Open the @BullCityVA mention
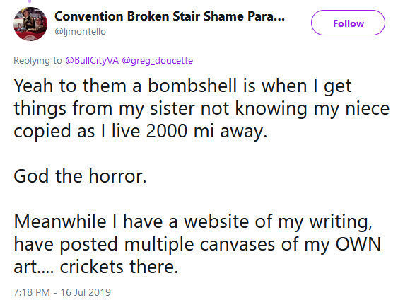 tap(92, 60)
